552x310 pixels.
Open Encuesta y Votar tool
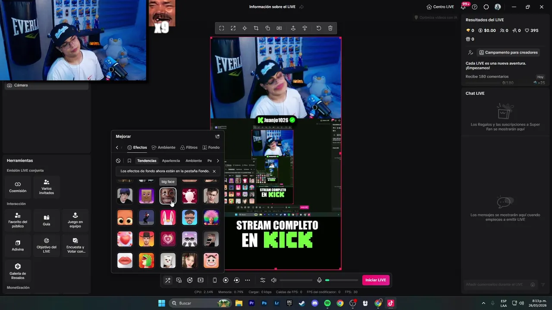75,245
